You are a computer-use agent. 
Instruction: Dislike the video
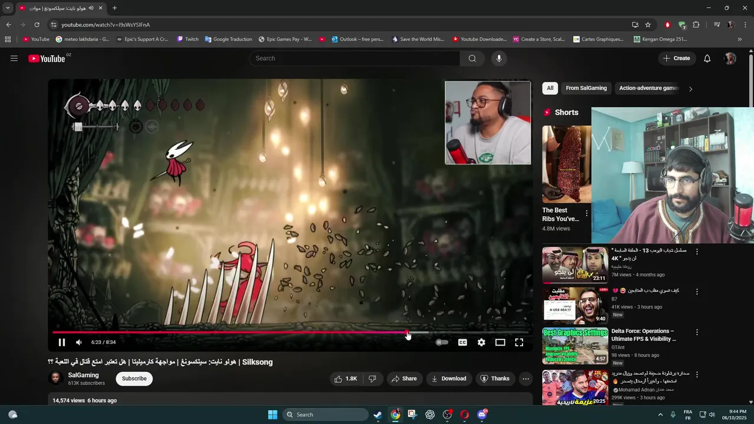click(x=372, y=379)
